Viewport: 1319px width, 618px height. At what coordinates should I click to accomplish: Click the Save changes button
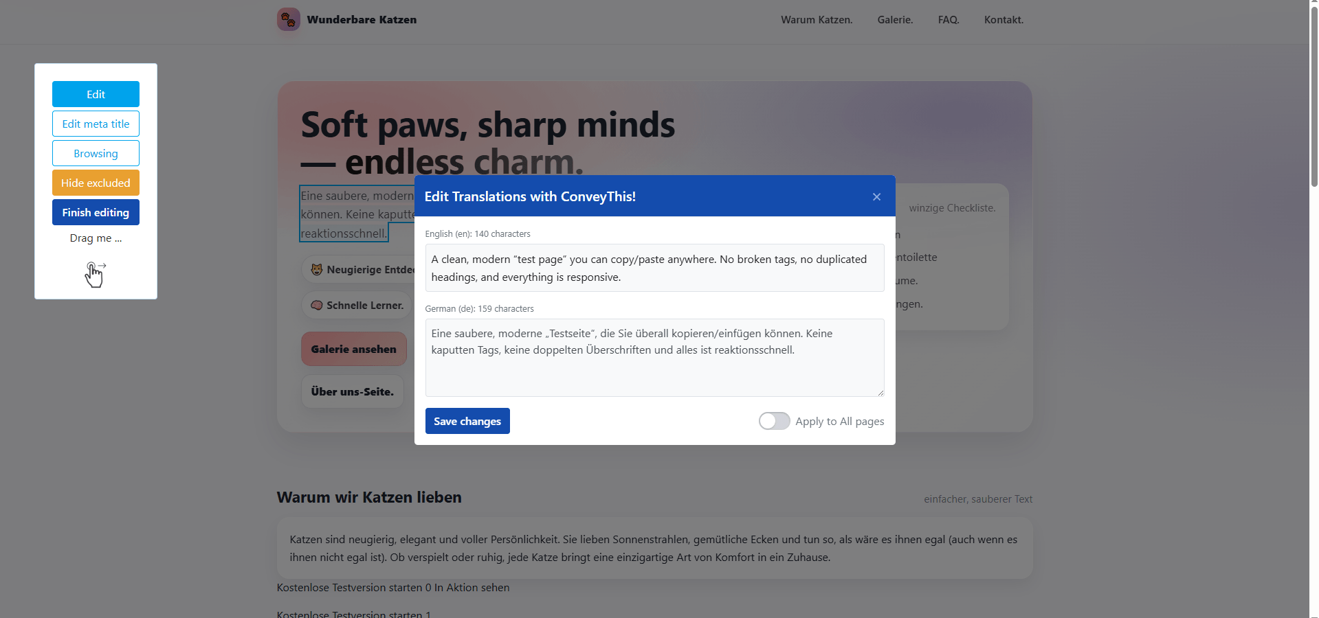point(467,421)
